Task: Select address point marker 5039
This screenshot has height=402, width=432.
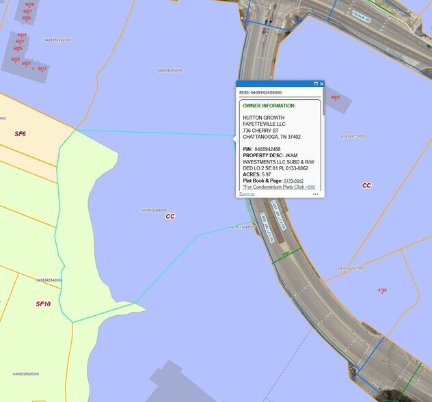Action: (27, 5)
